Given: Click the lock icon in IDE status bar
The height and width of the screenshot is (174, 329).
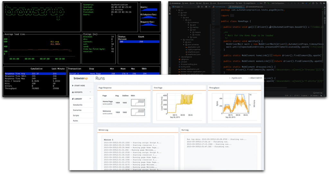Looking at the screenshot, I should click(321, 95).
